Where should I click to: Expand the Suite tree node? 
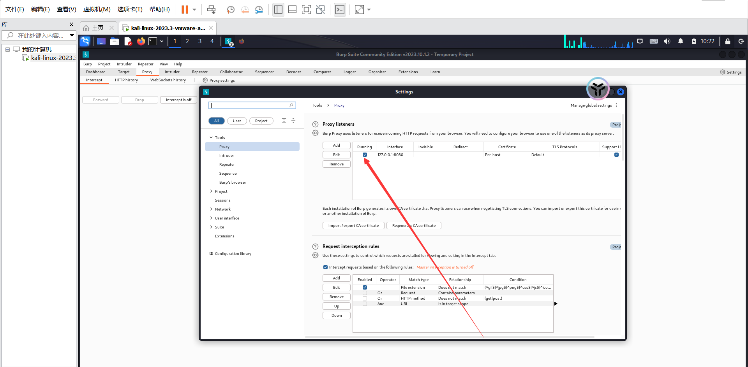211,227
